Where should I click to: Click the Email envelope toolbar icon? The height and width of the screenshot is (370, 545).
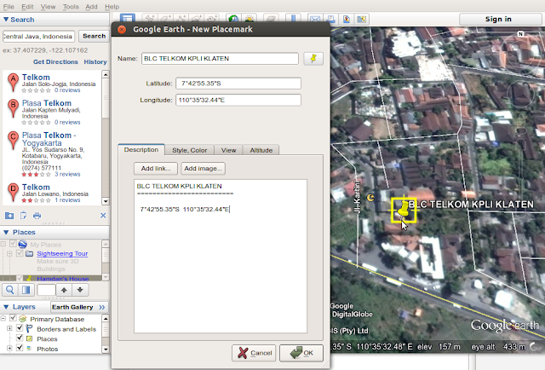(x=315, y=19)
